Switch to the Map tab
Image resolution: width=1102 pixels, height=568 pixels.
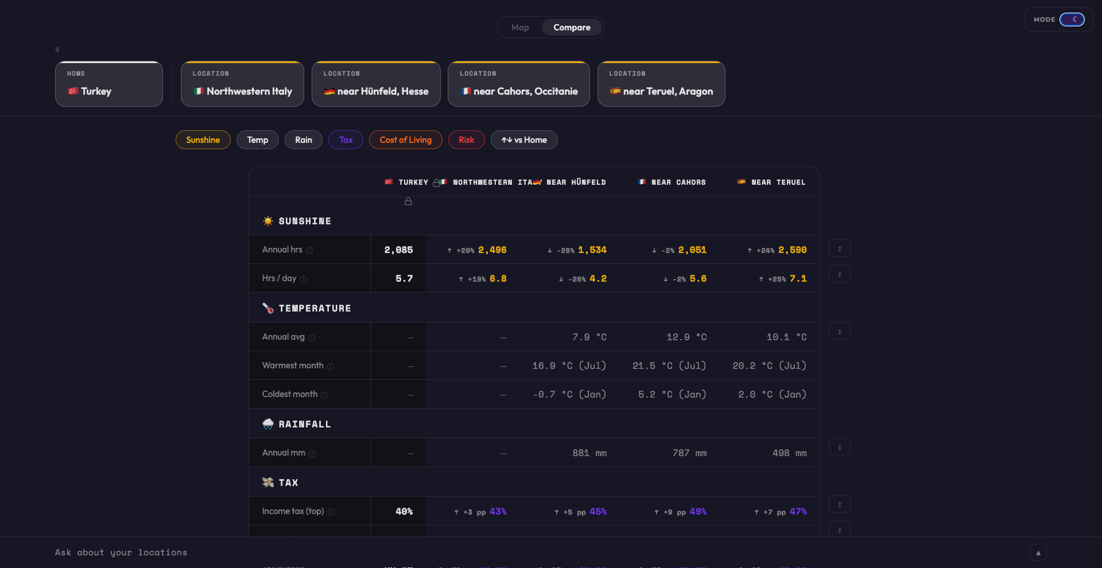pos(520,28)
